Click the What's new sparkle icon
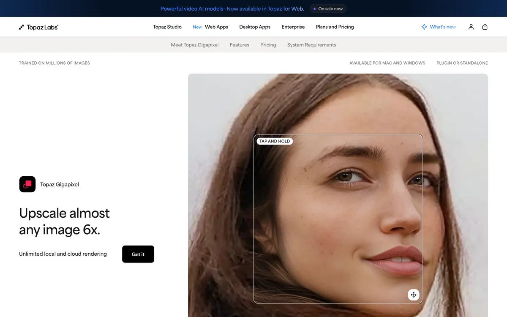 coord(424,27)
